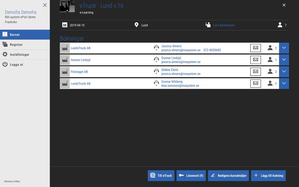Open the Kurser menu item
The width and height of the screenshot is (299, 187).
(25, 34)
